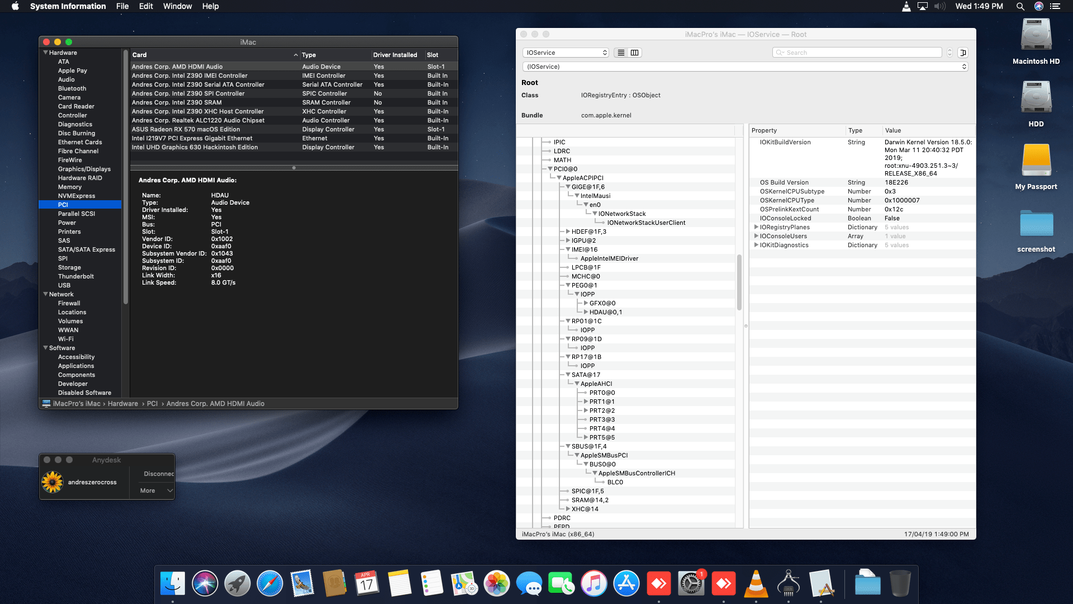Click the toggle button beside the search stepper
The width and height of the screenshot is (1073, 604).
(x=962, y=53)
